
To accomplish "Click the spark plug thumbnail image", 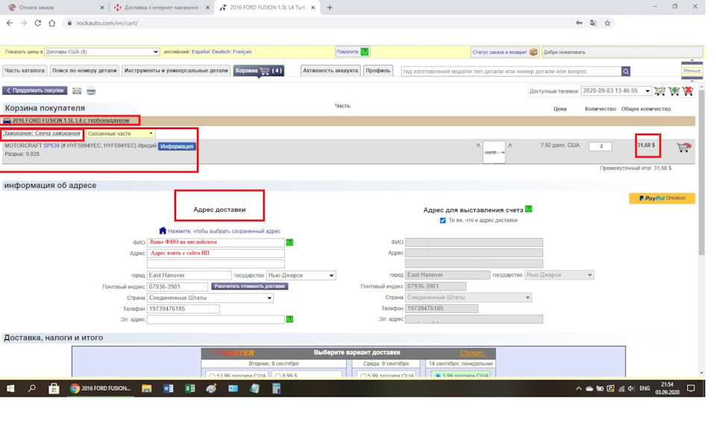I will coord(494,152).
